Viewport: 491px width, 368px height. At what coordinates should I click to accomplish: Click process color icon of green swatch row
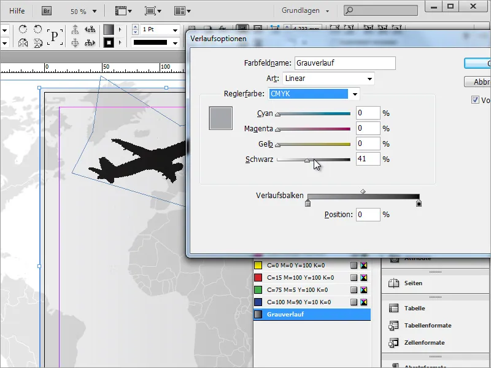pyautogui.click(x=354, y=289)
